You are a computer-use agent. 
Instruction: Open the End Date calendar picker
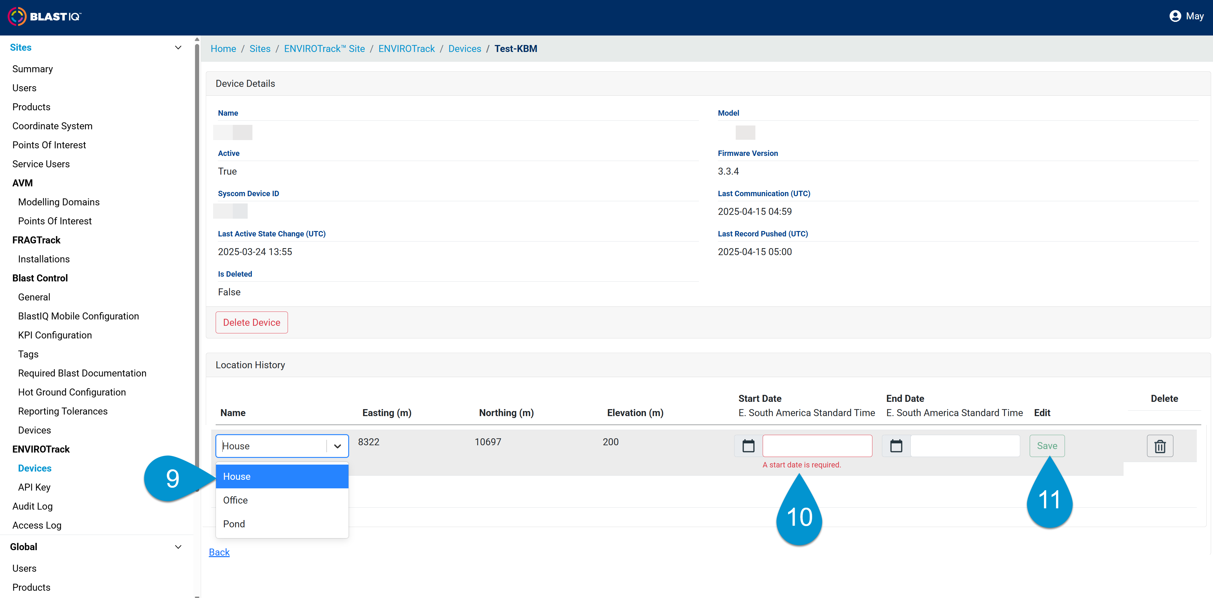(896, 446)
